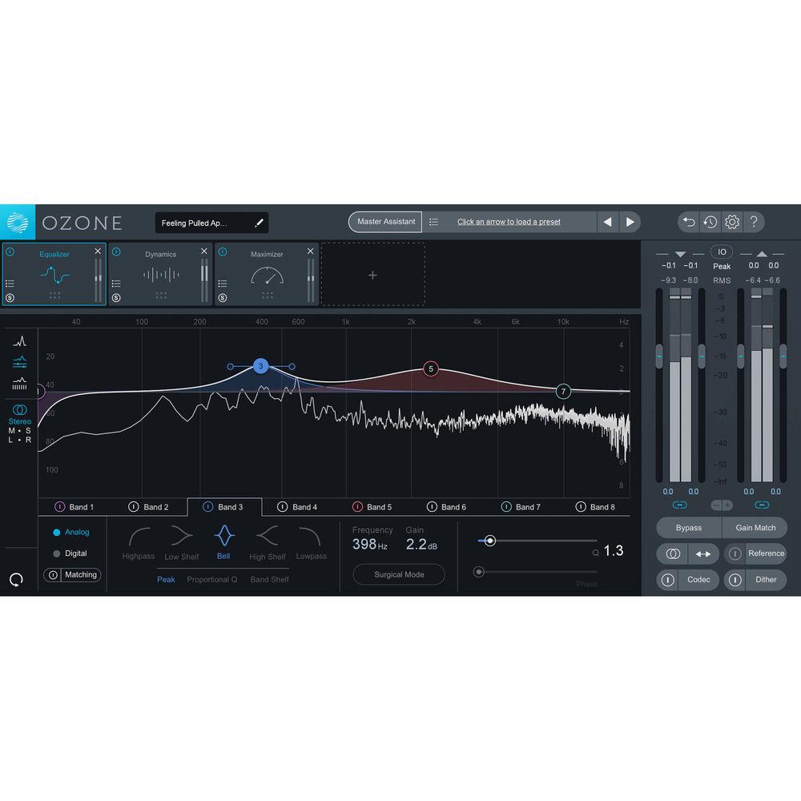Solo the Equalizer module with its S button
Screen dimensions: 801x801
8,296
